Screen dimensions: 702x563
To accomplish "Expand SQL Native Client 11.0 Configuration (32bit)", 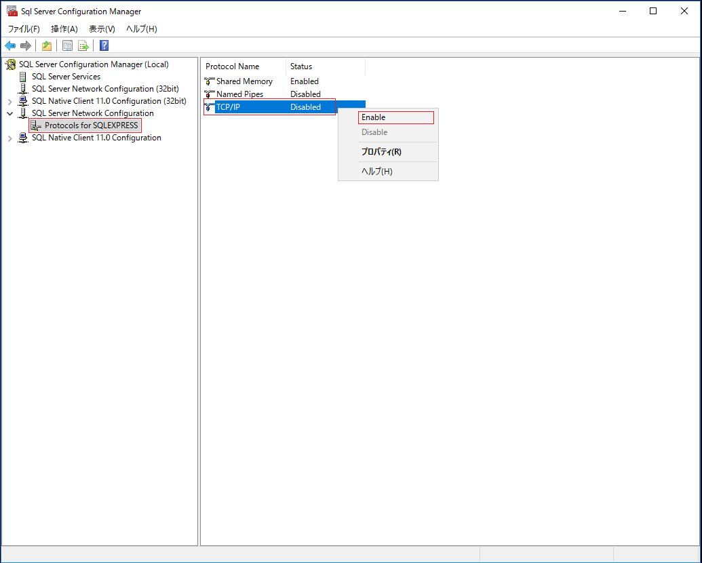I will coord(10,102).
